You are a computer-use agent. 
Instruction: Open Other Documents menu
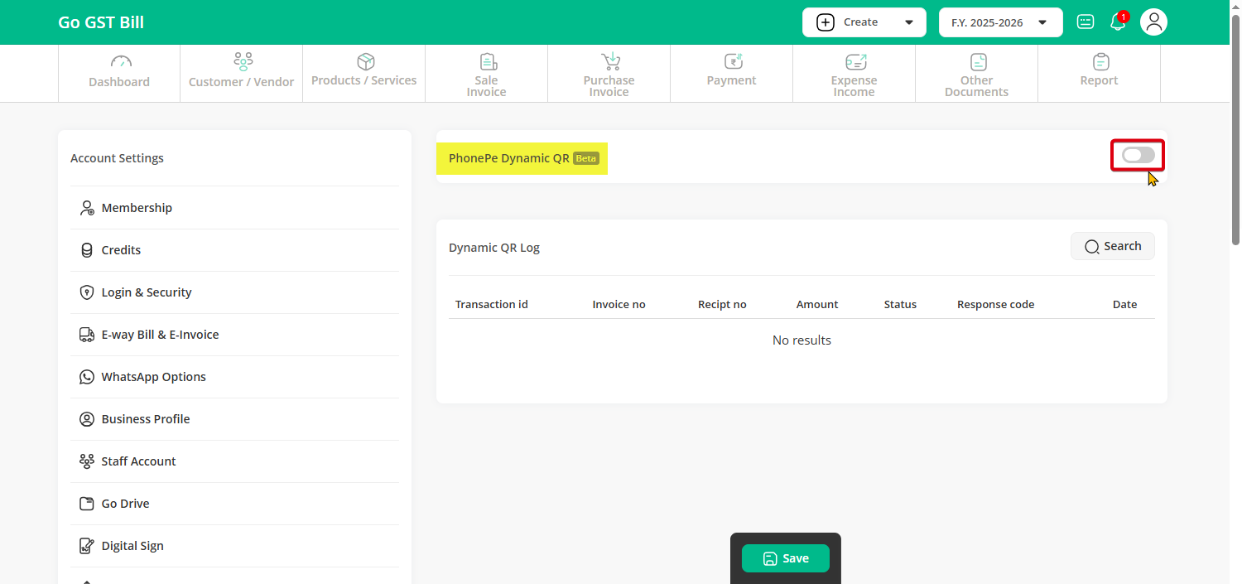[976, 74]
